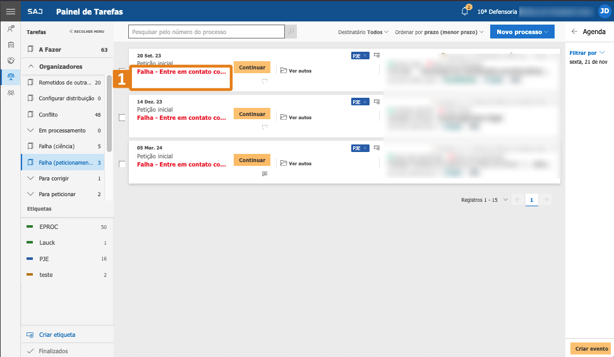
Task: Select checkbox for 05 Mar. 24 task
Action: click(122, 164)
